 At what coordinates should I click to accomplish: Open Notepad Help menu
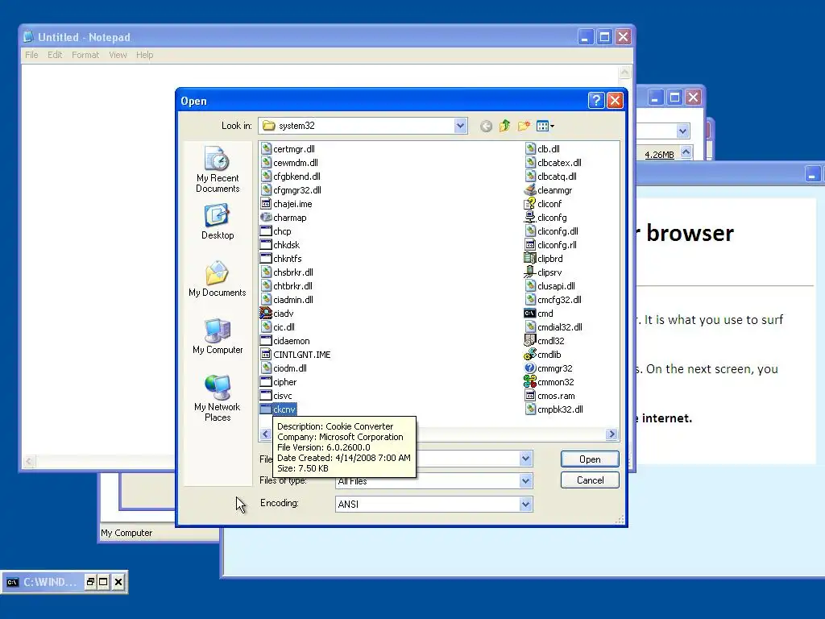[x=145, y=55]
